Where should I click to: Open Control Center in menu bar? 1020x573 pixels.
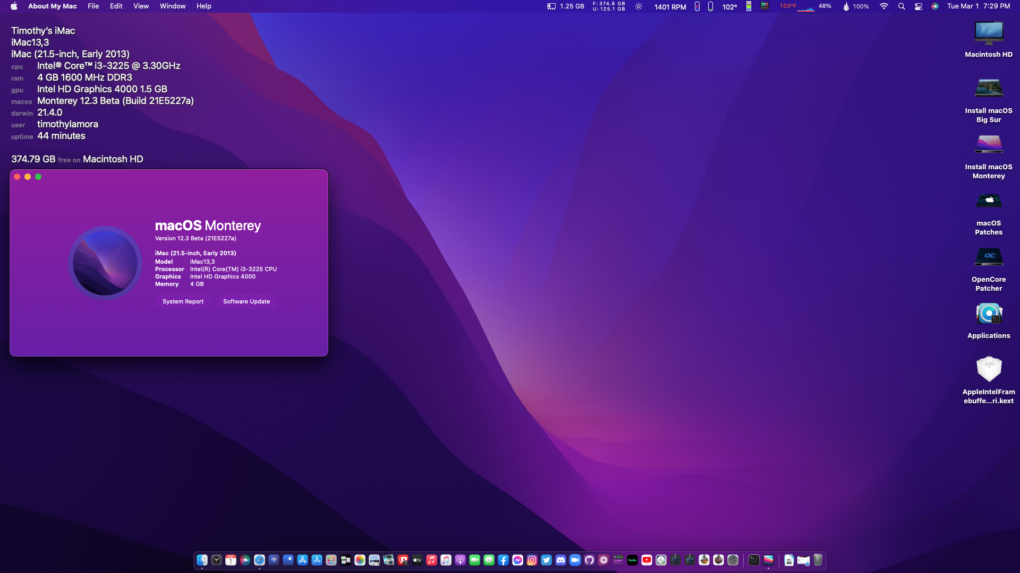click(918, 6)
